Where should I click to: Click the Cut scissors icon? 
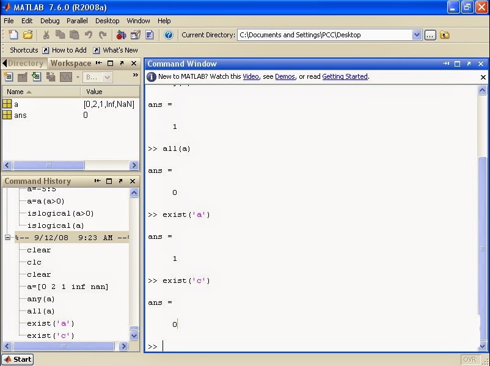point(46,35)
